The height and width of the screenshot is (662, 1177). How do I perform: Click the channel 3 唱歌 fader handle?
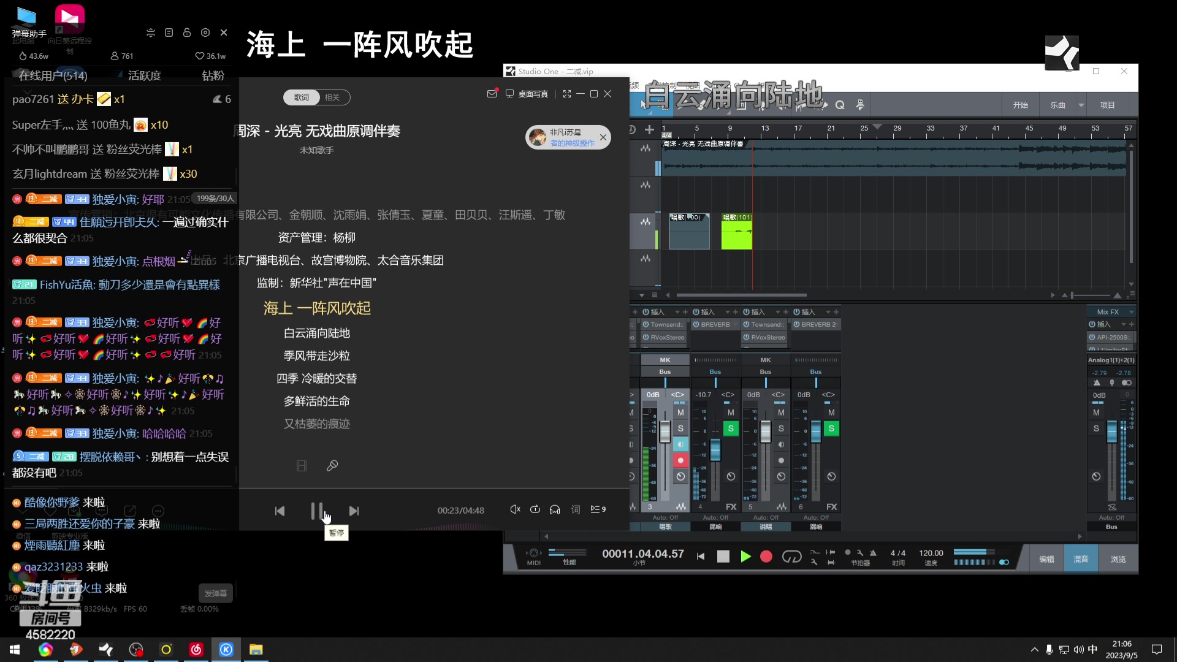tap(665, 432)
